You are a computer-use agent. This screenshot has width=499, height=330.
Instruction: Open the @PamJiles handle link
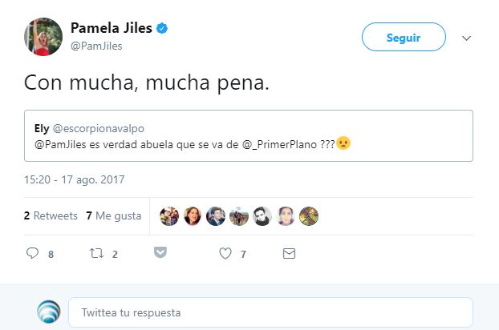coord(95,46)
